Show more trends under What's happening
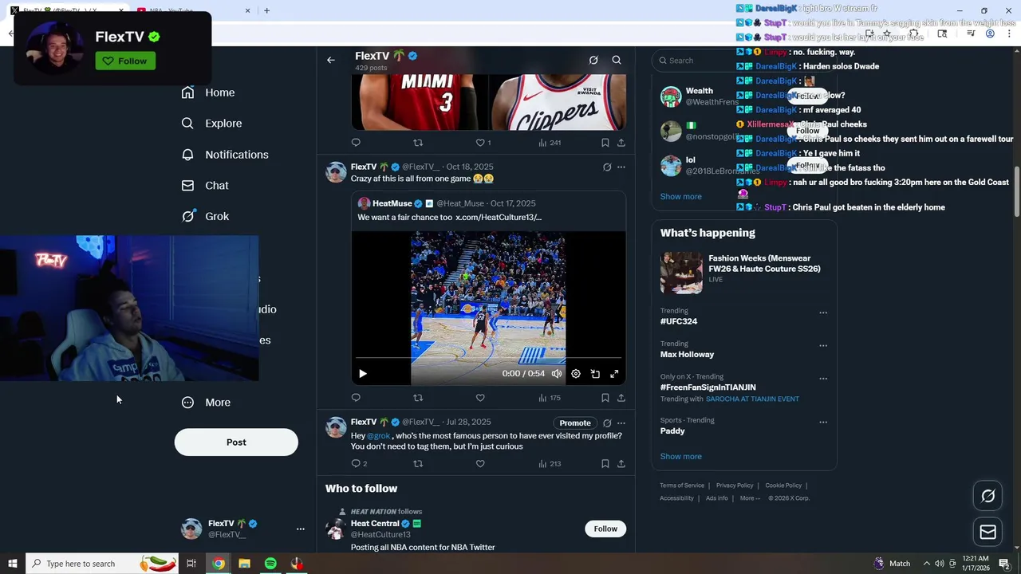The height and width of the screenshot is (574, 1021). click(681, 457)
